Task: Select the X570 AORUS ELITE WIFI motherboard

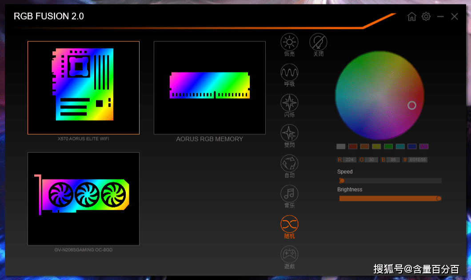Action: click(84, 88)
